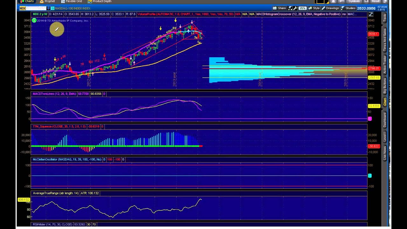Click the D: 4/21/14 date value
Screen dimensions: 407x229
[56, 14]
